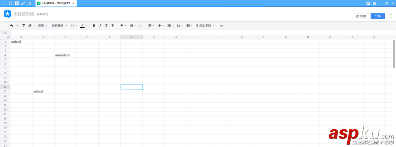396x147 pixels.
Task: Select row 11 header
Action: (5, 87)
